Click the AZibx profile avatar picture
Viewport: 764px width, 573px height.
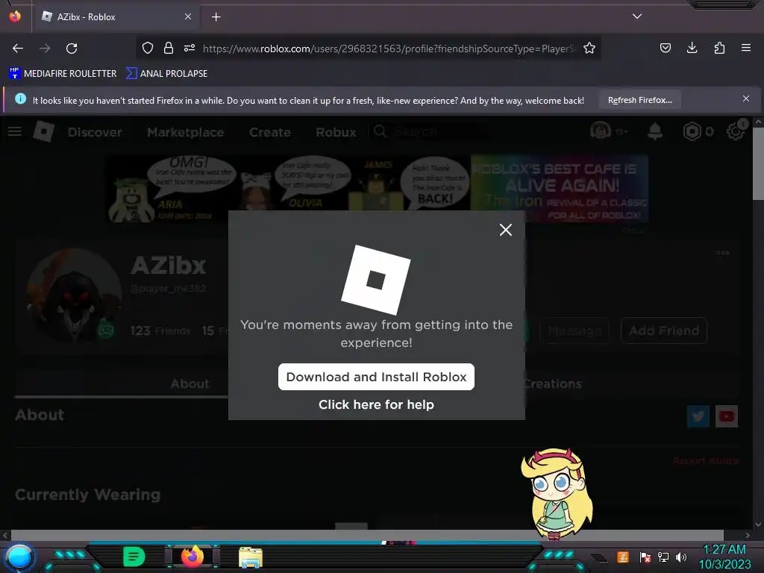(74, 295)
